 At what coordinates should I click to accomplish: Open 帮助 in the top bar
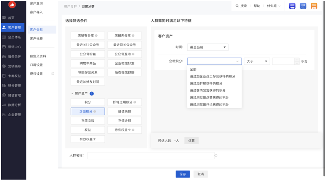(x=257, y=6)
